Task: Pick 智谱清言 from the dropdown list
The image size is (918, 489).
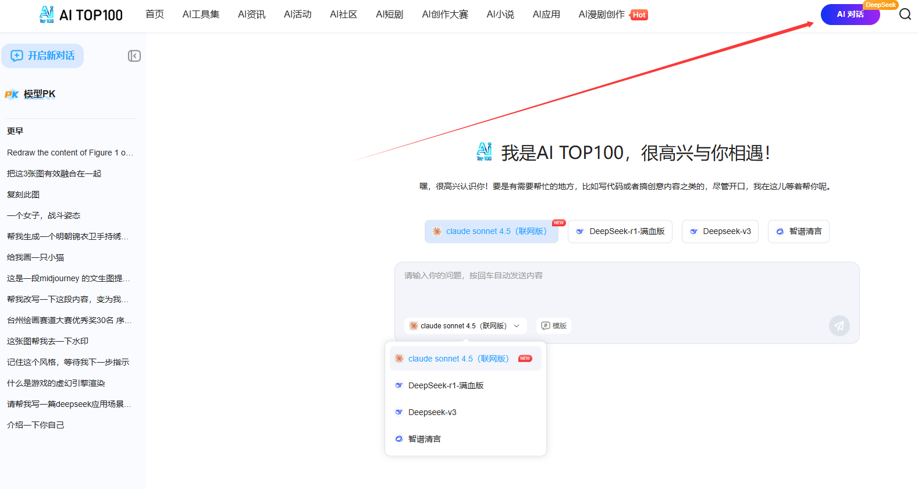Action: click(x=425, y=439)
